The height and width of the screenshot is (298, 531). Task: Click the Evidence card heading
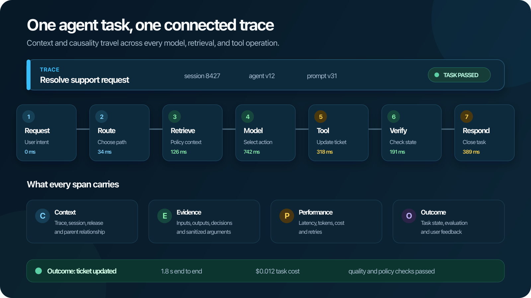pyautogui.click(x=189, y=212)
